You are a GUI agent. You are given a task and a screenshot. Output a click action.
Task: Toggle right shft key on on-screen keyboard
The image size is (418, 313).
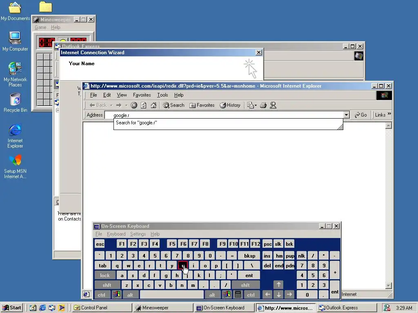click(x=245, y=285)
